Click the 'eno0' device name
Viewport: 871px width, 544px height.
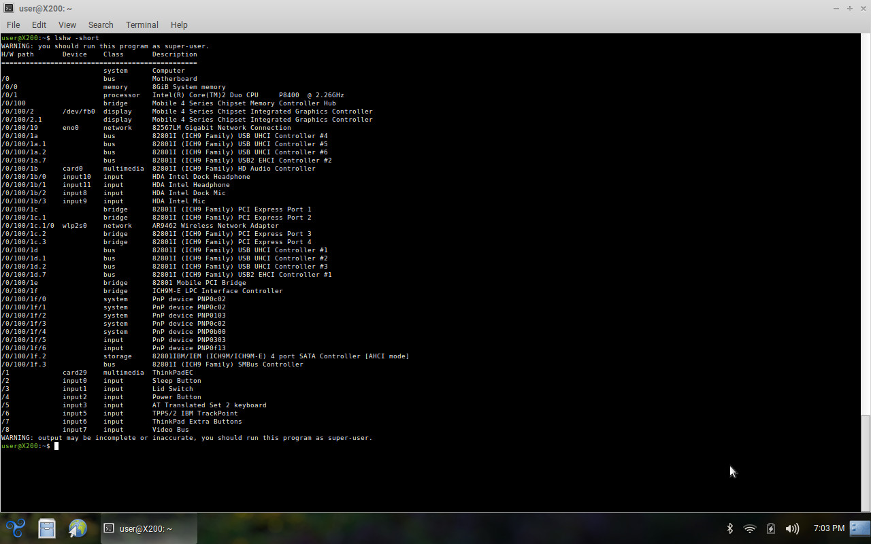click(71, 128)
